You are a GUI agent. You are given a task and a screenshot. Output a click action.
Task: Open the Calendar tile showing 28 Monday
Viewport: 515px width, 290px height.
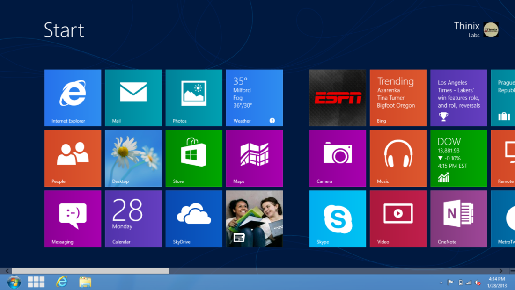coord(133,219)
